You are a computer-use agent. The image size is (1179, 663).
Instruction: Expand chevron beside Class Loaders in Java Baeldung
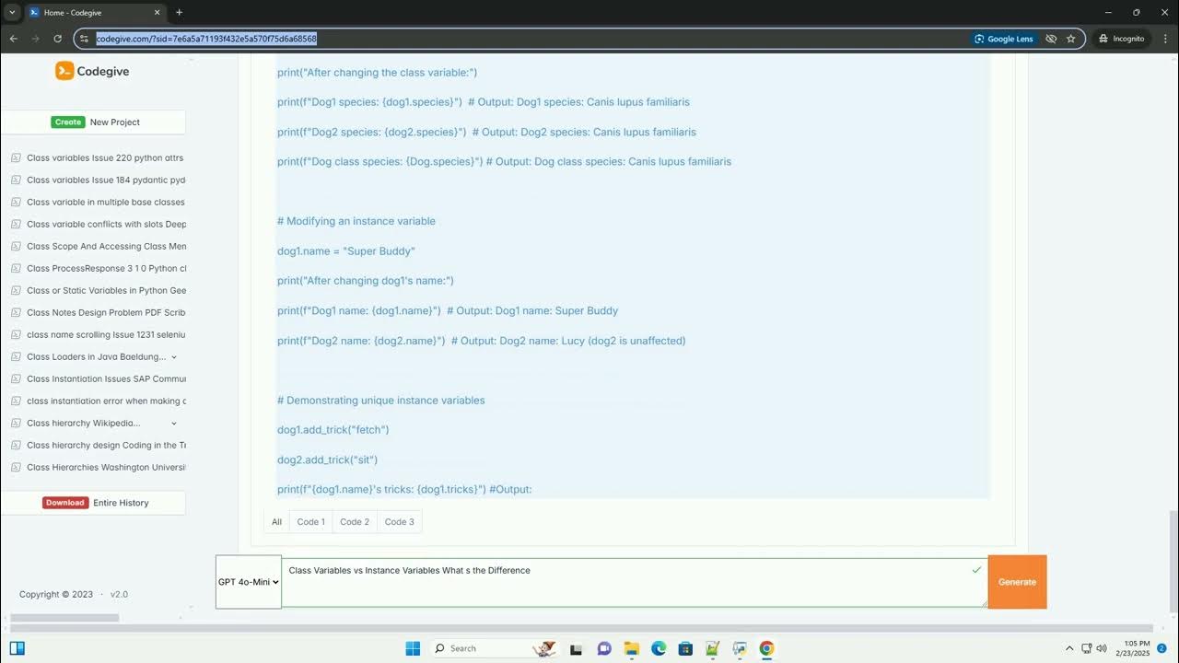click(174, 357)
